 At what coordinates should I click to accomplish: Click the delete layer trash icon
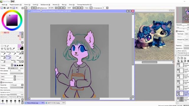tap(188, 61)
